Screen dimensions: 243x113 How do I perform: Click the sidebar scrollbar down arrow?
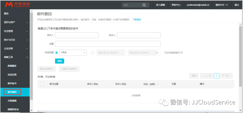31,110
